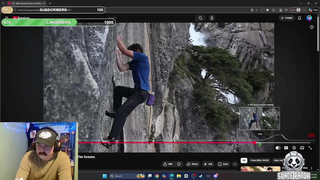Select the Alex Honnold Solos tab

(x=27, y=3)
